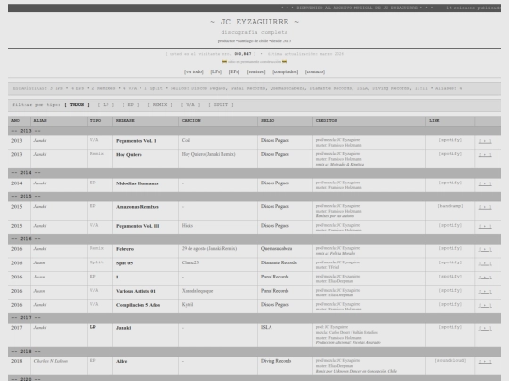Expand details for Hoy Quiero row

click(484, 155)
